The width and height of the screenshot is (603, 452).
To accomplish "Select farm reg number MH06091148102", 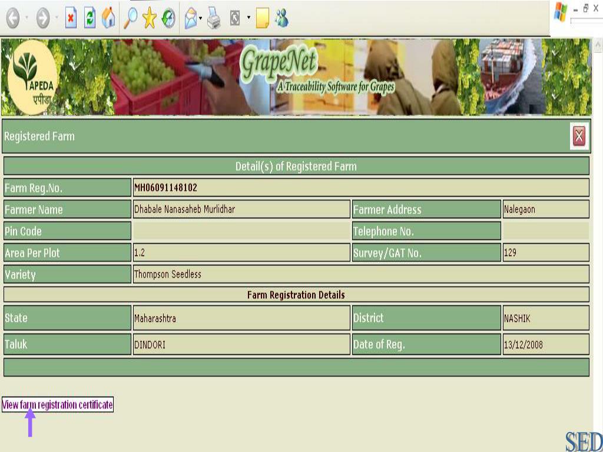I will point(165,188).
